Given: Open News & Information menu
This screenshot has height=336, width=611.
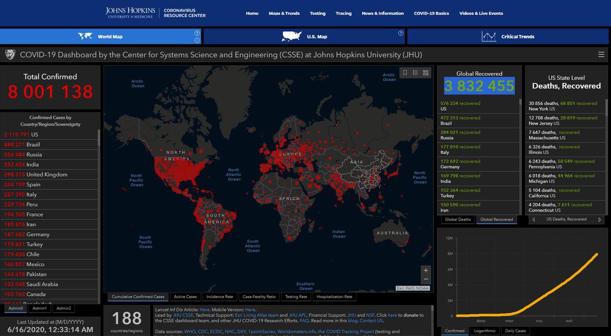Looking at the screenshot, I should 383,13.
